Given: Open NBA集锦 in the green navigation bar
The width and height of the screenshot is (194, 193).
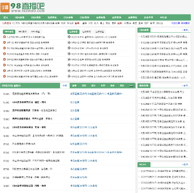Looking at the screenshot, I should click(36, 17).
